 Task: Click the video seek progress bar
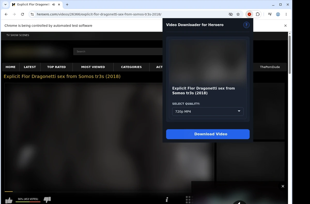109,192
